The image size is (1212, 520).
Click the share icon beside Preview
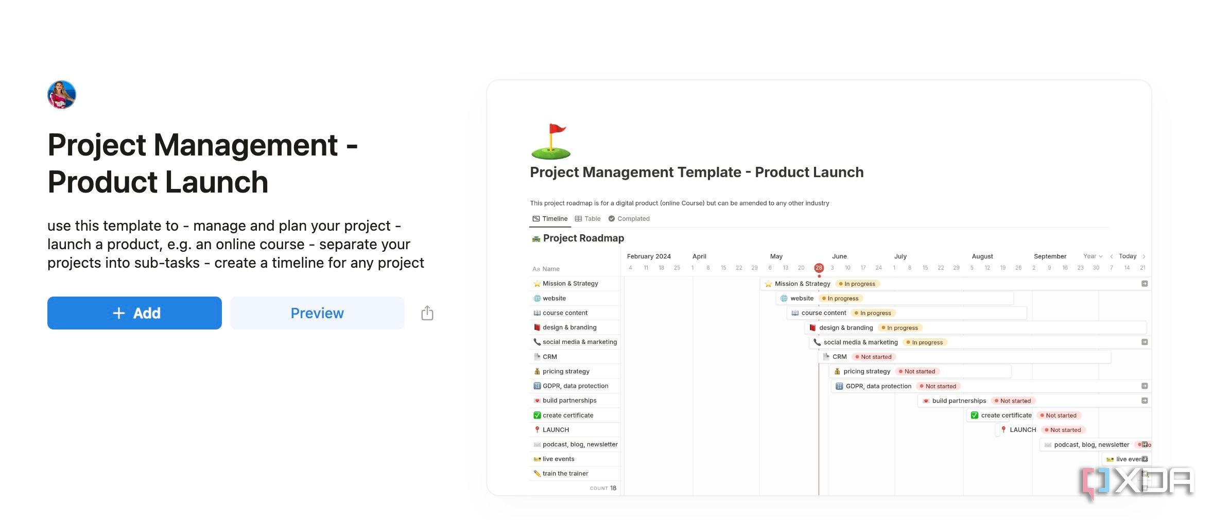point(427,313)
